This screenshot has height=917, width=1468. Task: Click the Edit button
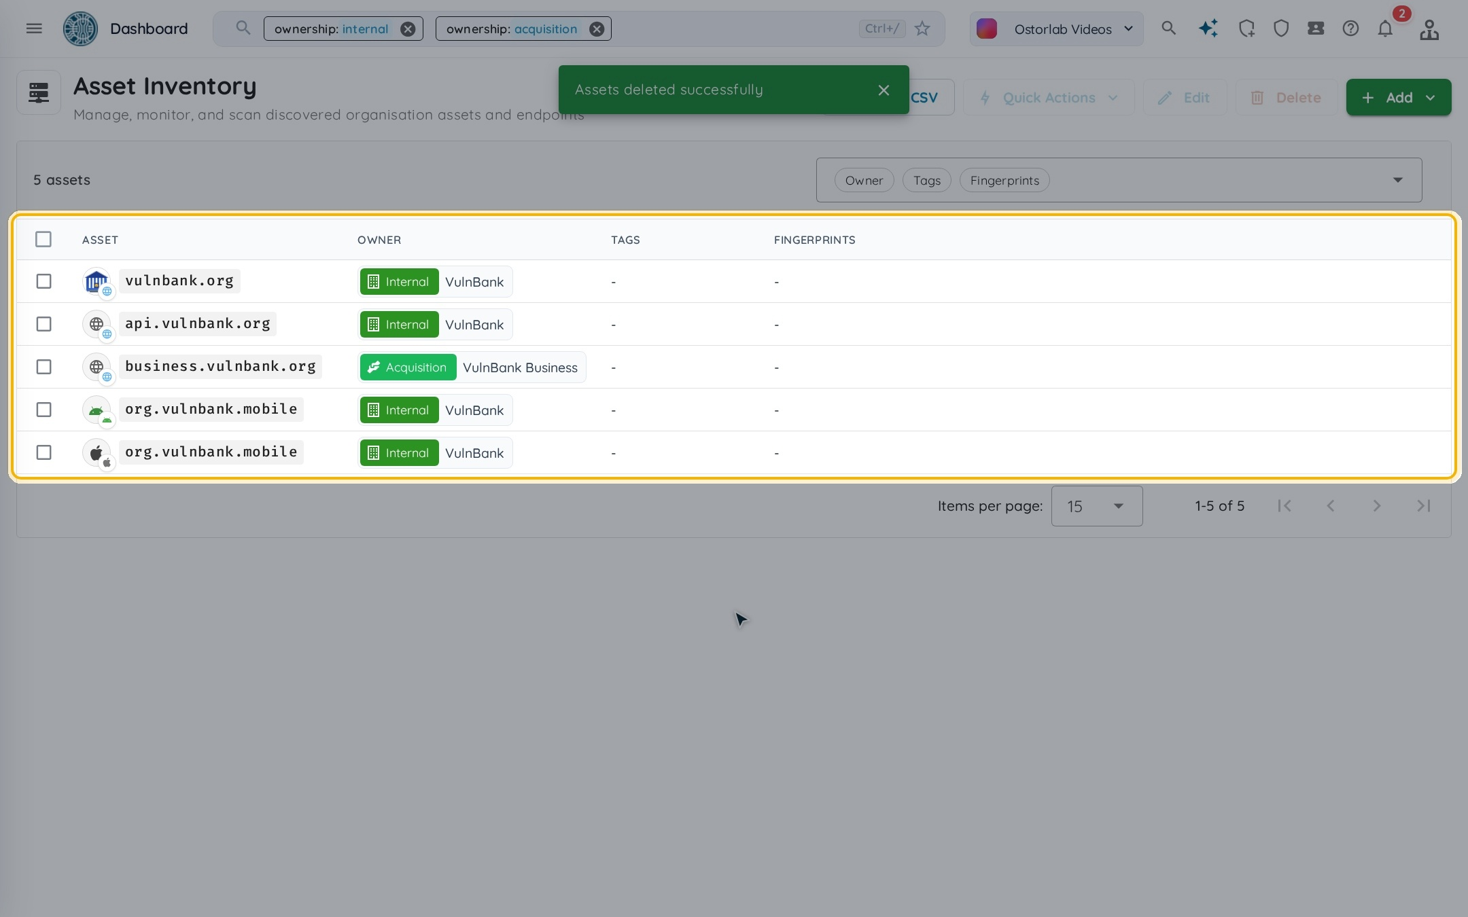pos(1185,97)
